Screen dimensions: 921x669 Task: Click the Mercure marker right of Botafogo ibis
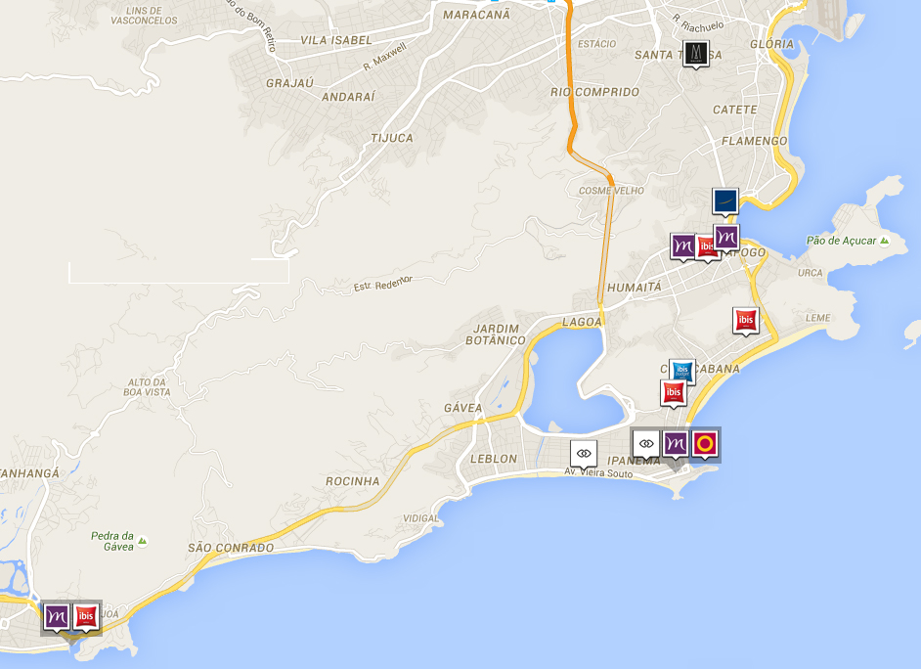click(x=726, y=237)
